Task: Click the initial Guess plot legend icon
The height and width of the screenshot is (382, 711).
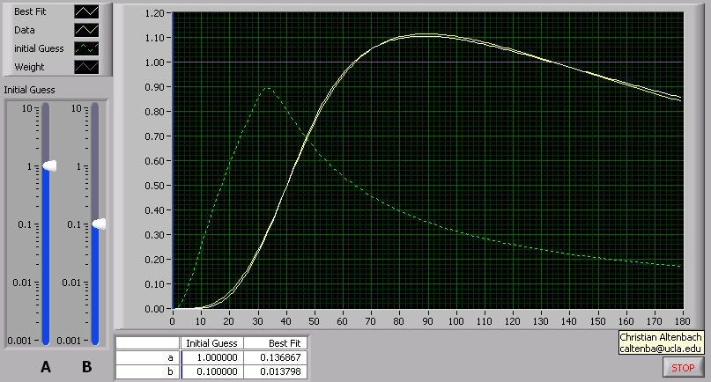Action: pos(86,48)
